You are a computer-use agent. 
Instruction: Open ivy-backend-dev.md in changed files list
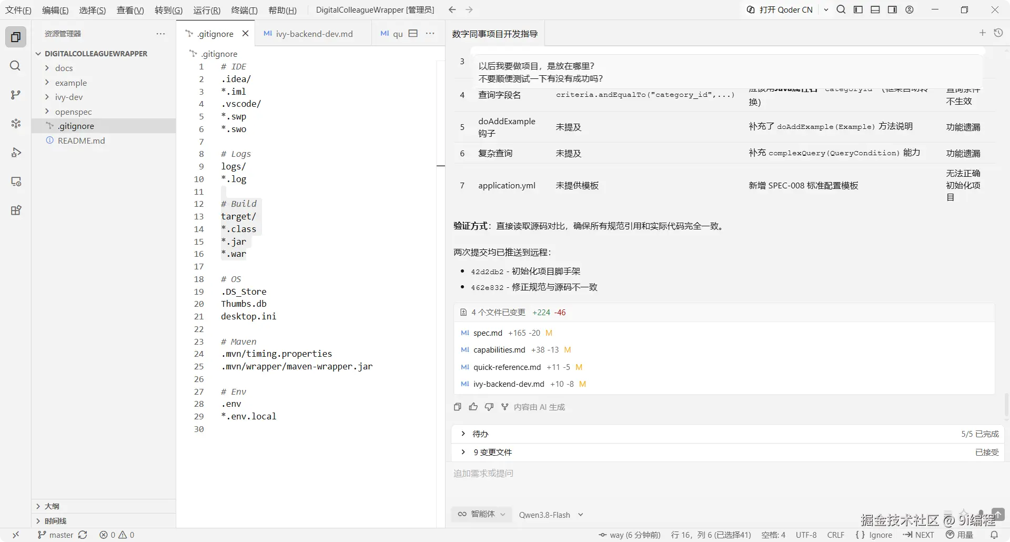point(509,384)
